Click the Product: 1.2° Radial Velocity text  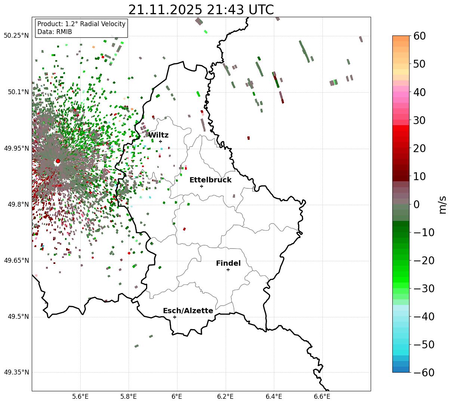81,24
